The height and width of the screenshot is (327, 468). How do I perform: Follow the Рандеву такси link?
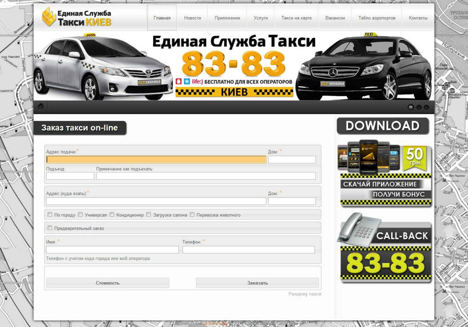click(x=305, y=294)
